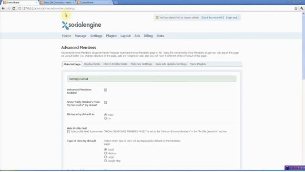Click the Settings saved notice
Screen dimensions: 305x172
(152, 79)
